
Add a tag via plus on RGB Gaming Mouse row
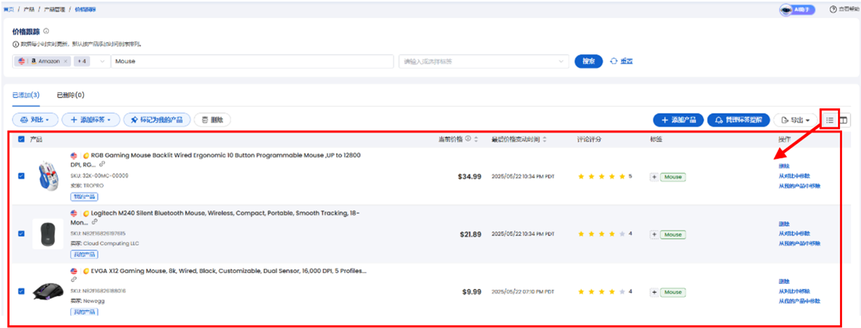[x=655, y=177]
